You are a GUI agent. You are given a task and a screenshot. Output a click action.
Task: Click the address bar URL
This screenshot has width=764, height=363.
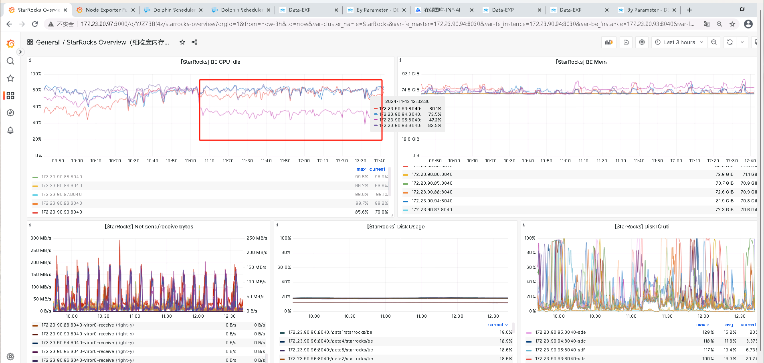[388, 24]
